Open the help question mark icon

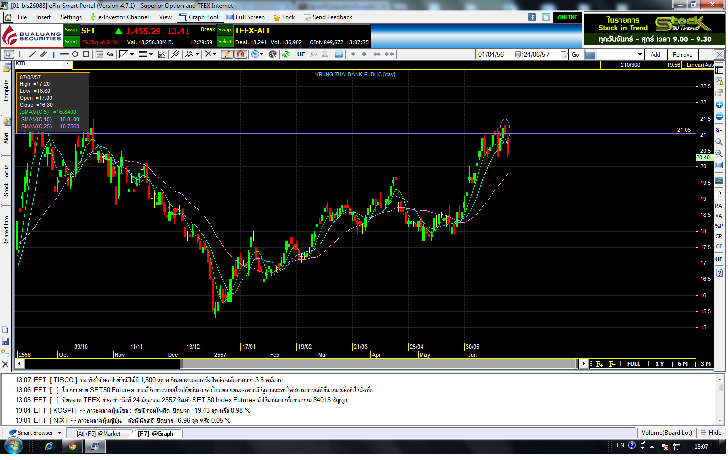[719, 274]
